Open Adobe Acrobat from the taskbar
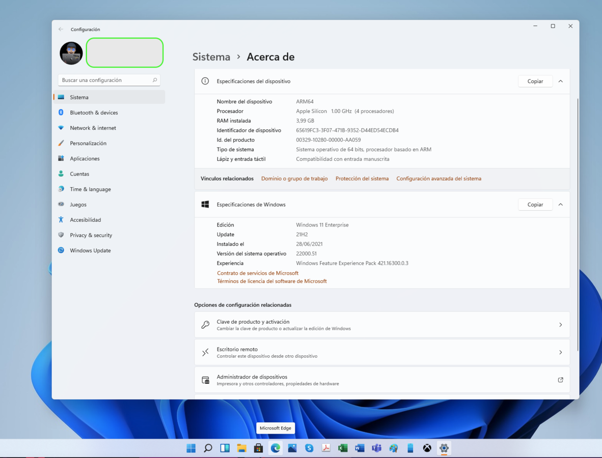Viewport: 602px width, 458px height. click(326, 448)
